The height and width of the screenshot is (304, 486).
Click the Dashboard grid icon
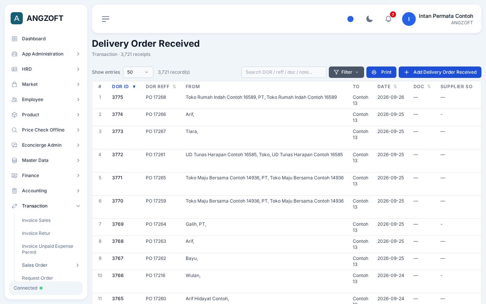(14, 39)
